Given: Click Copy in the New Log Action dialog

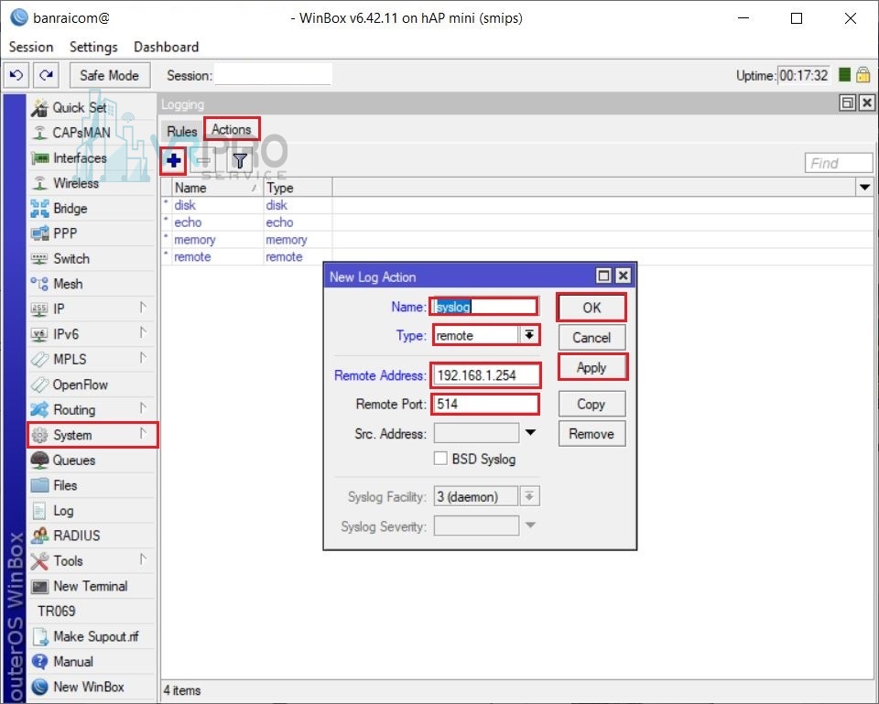Looking at the screenshot, I should (591, 404).
